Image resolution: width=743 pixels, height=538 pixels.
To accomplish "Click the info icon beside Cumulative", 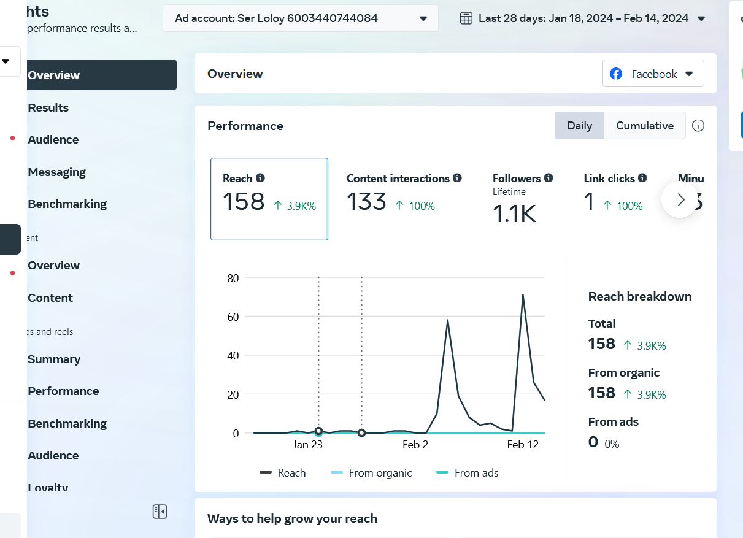I will point(698,126).
